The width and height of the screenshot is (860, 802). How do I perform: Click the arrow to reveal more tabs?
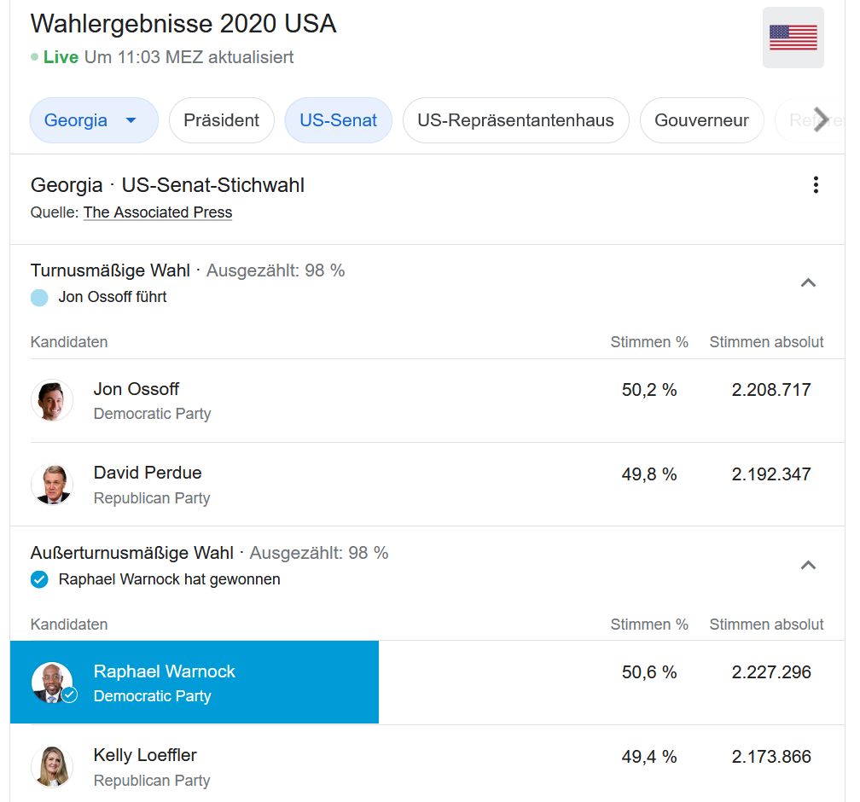coord(821,120)
